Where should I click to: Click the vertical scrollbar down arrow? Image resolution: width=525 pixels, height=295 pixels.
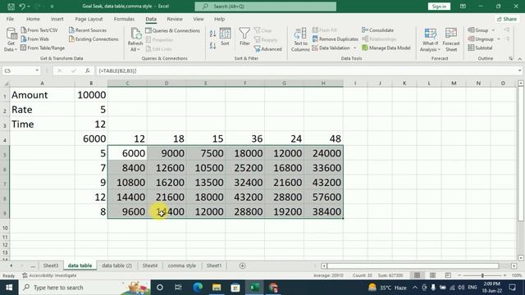click(x=521, y=257)
